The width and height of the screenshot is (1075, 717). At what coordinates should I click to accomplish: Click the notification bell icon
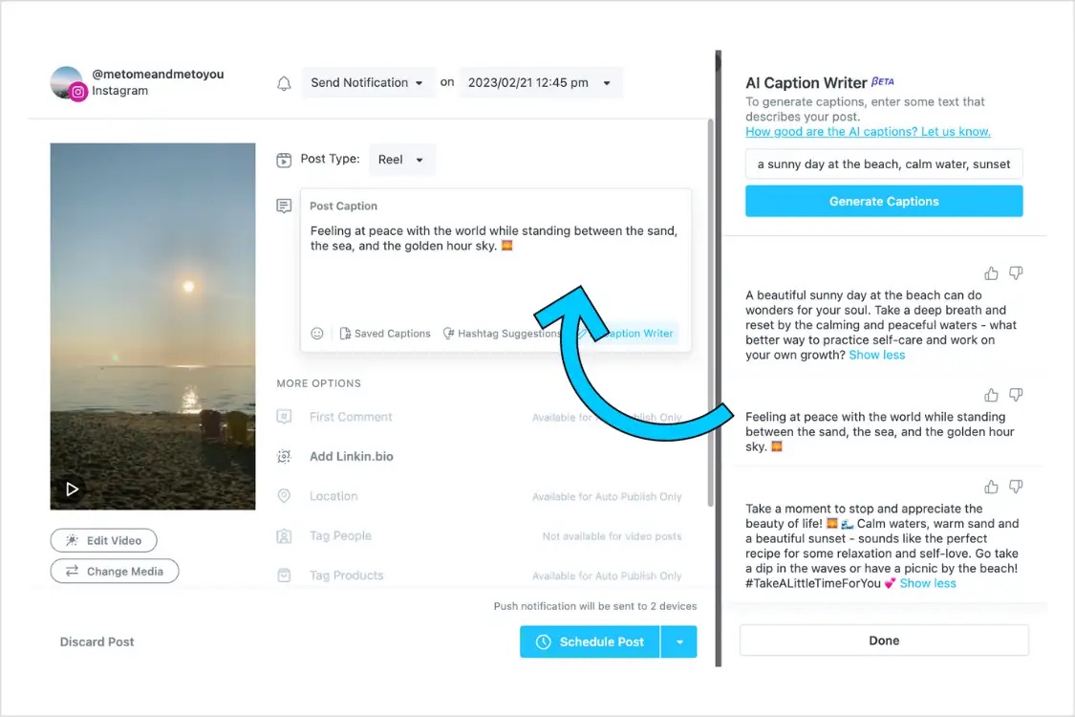[x=284, y=83]
